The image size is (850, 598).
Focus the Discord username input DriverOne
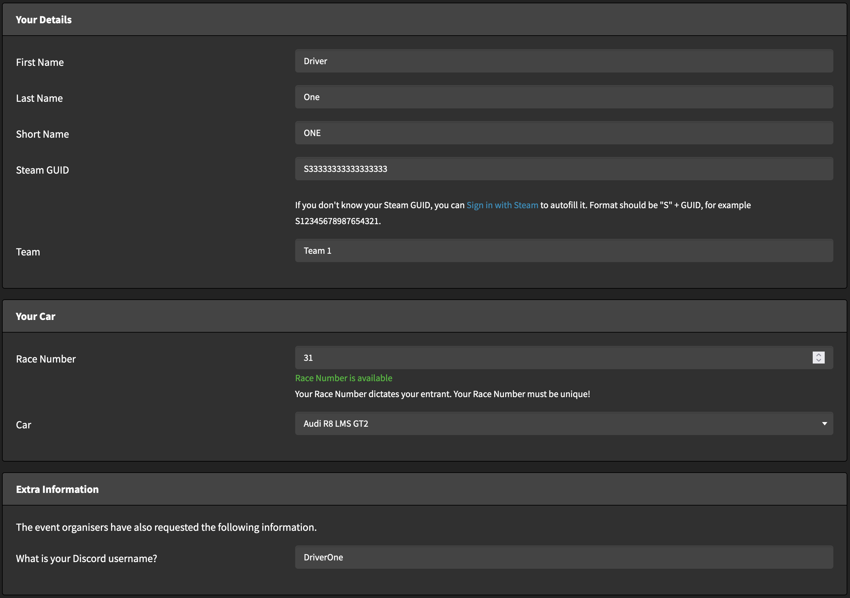click(563, 557)
